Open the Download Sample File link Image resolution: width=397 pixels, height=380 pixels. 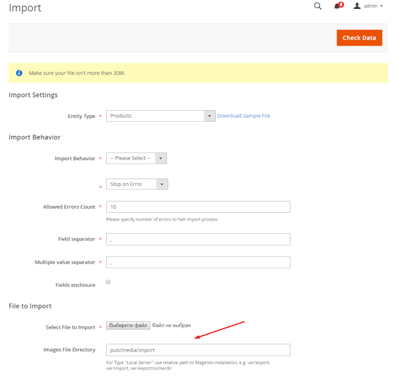244,116
